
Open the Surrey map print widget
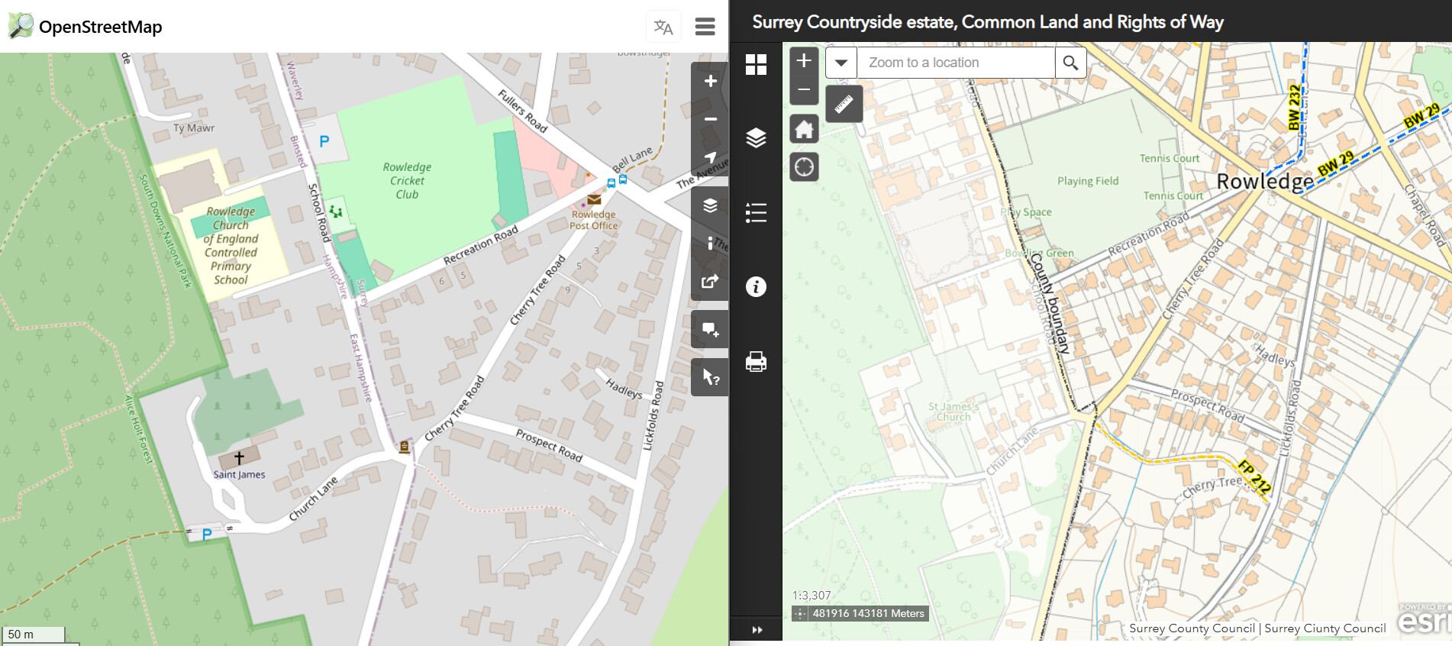point(756,361)
